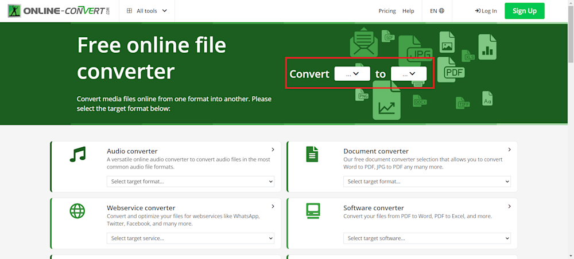Viewport: 574px width, 259px height.
Task: Click the grid icon beside All tools
Action: coord(129,11)
